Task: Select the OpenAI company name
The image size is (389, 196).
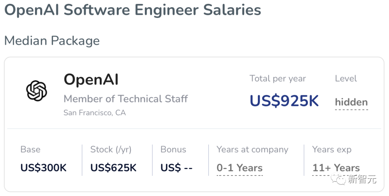Action: [91, 80]
